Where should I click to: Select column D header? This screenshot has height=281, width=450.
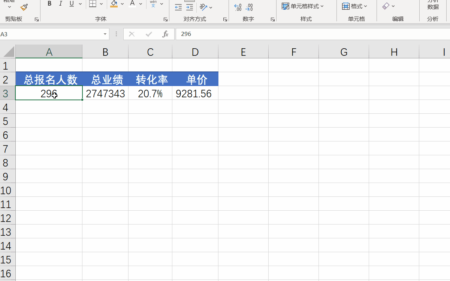point(195,52)
